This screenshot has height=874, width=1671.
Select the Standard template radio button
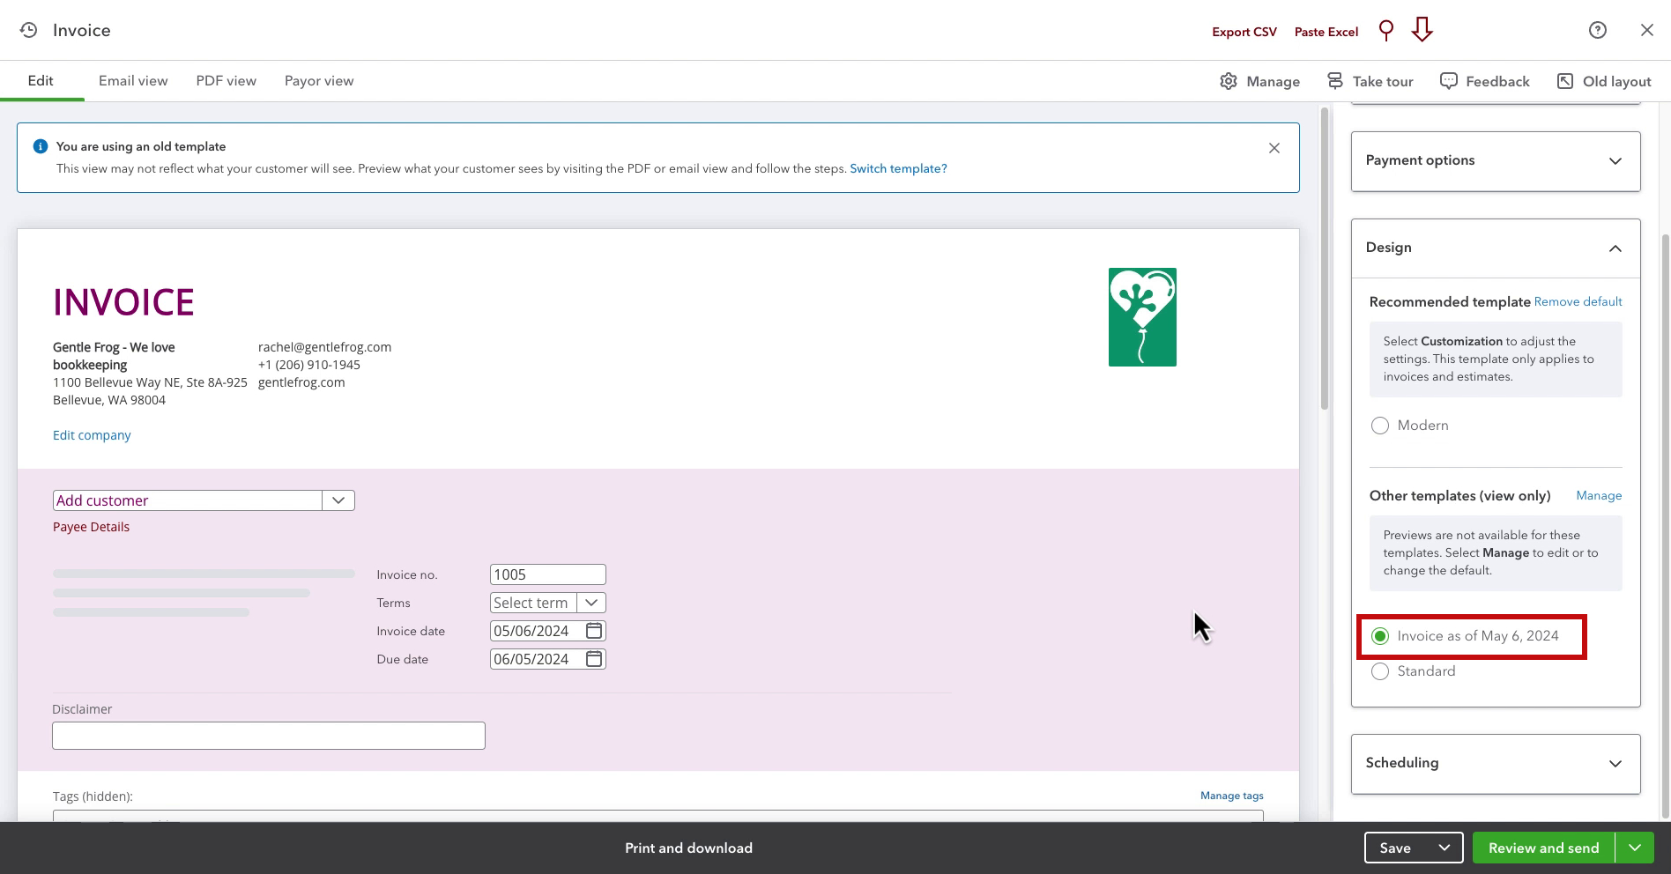(1380, 671)
